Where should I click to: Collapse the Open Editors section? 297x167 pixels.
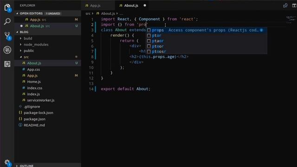17,13
